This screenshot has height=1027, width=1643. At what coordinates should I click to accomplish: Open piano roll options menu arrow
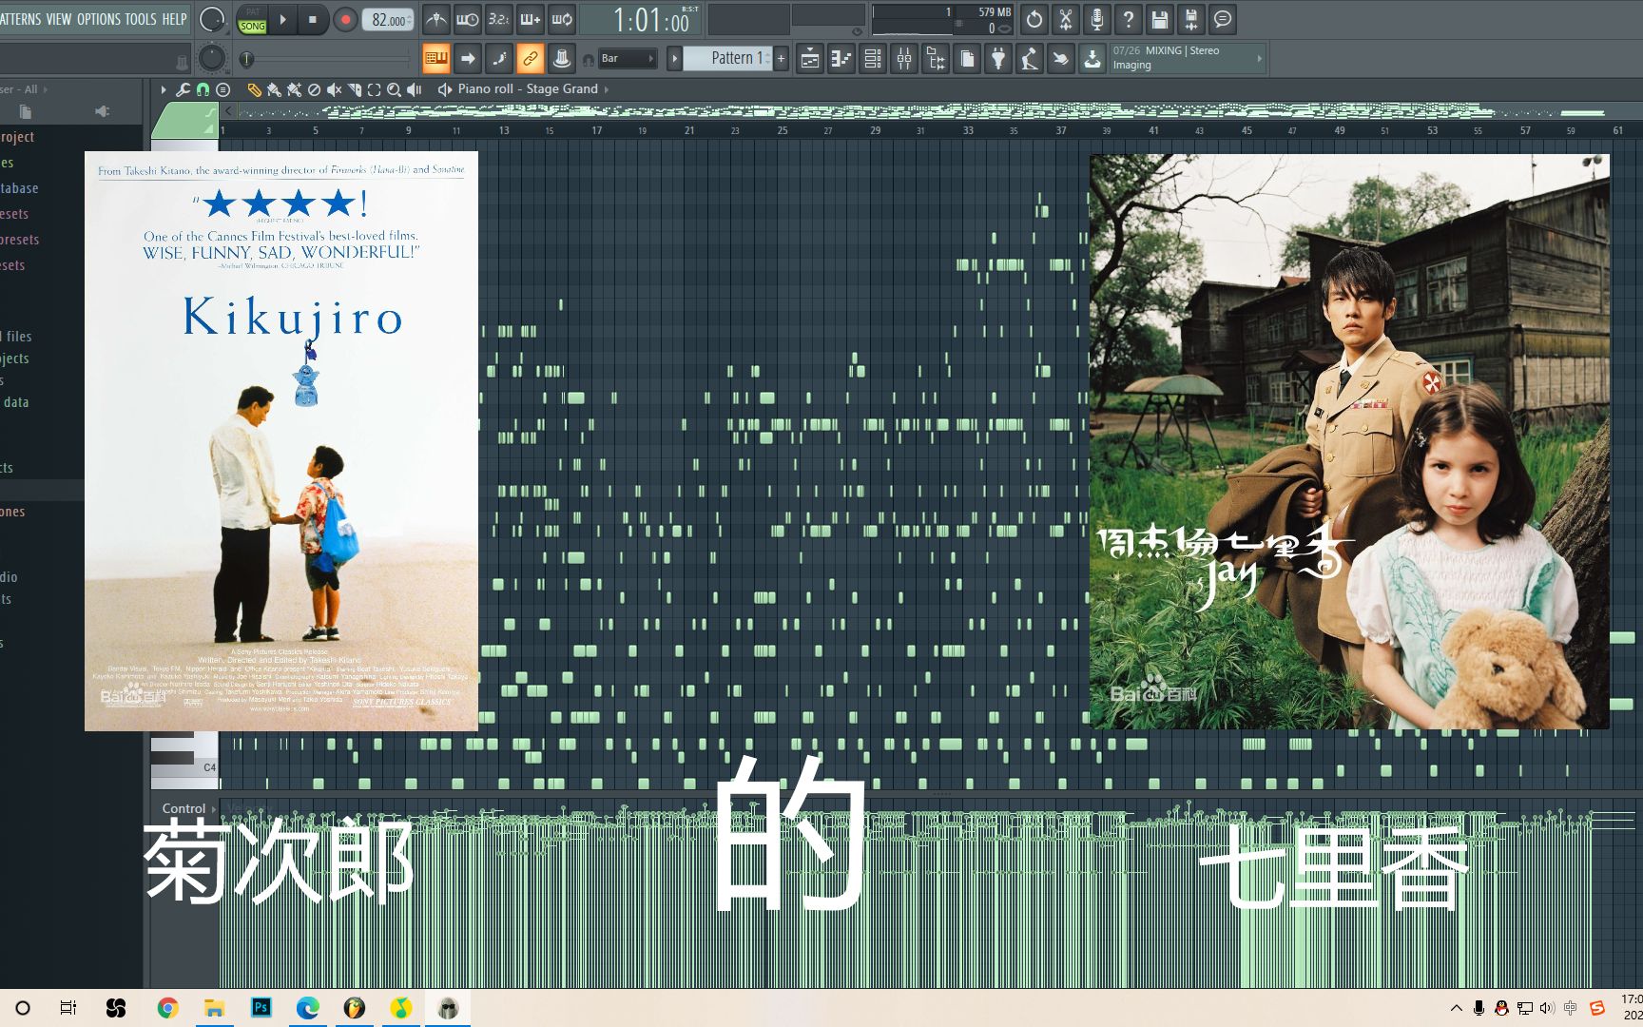(x=163, y=89)
